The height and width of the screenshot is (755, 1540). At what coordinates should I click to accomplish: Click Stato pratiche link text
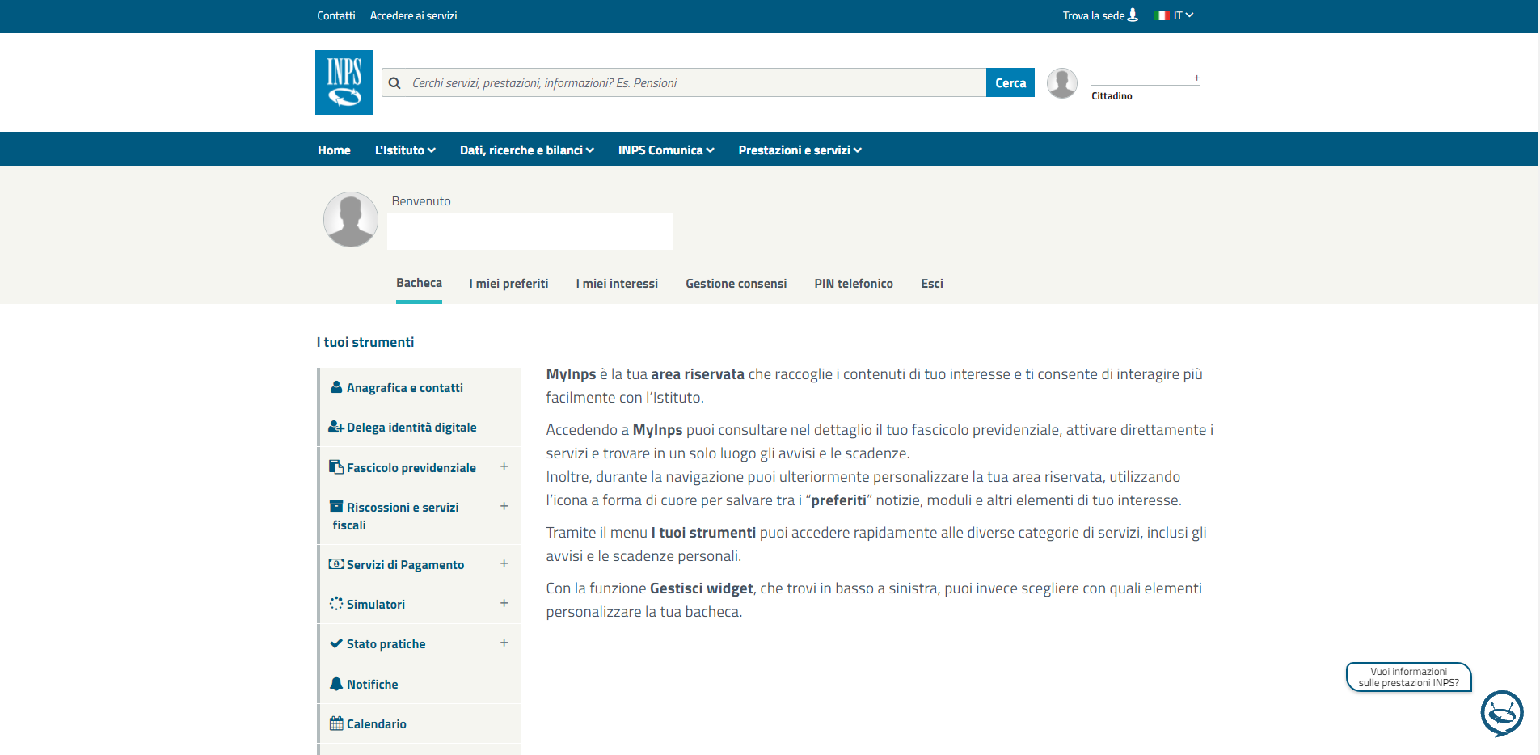coord(386,644)
